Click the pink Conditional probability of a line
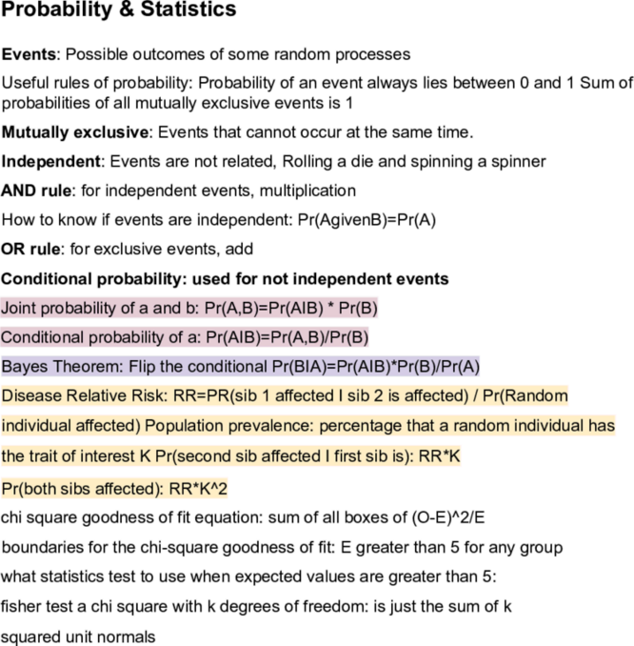The image size is (634, 646). point(185,337)
